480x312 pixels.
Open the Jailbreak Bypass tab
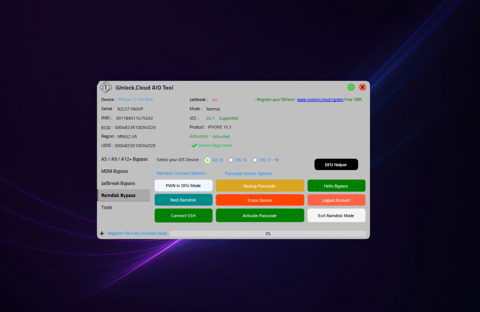click(x=124, y=183)
